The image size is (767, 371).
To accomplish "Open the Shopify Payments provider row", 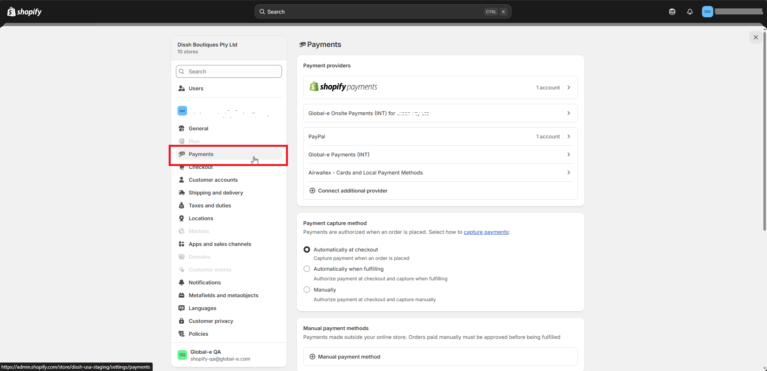I will click(x=440, y=87).
